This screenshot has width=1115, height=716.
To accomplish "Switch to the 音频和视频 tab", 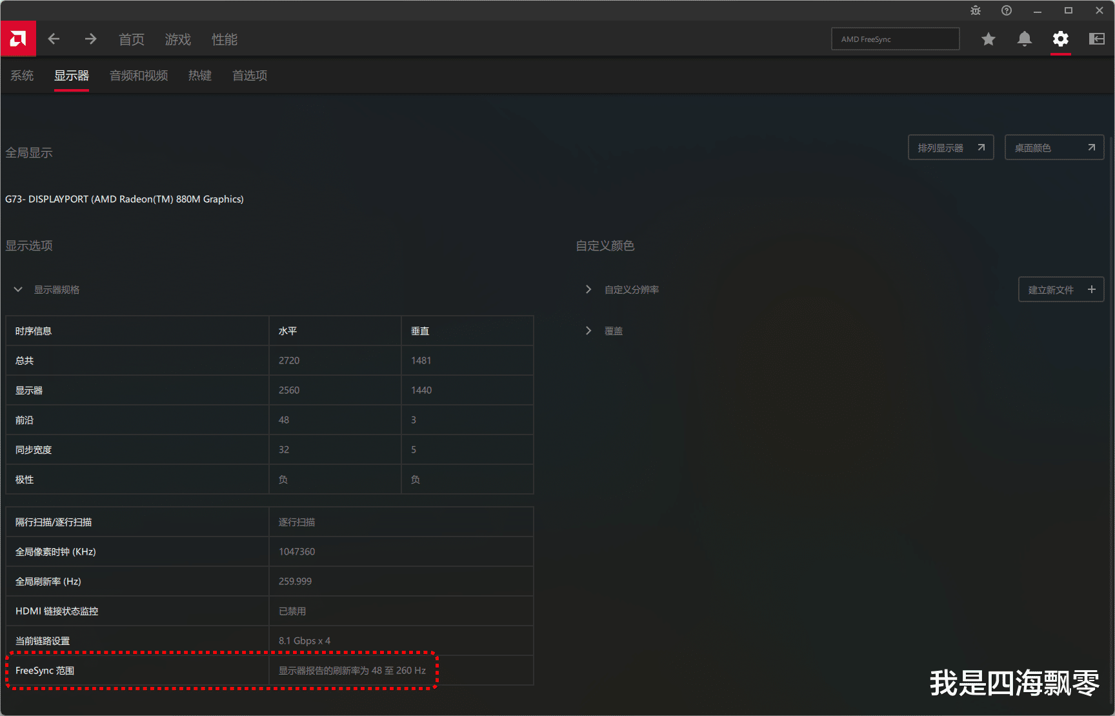I will (x=139, y=76).
